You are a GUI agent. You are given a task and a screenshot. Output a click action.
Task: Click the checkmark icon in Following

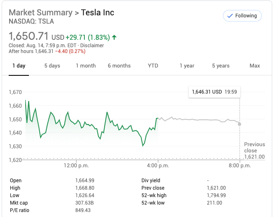[230, 16]
